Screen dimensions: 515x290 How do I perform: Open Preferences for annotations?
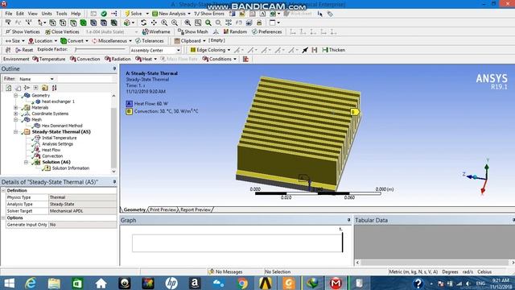pos(266,32)
